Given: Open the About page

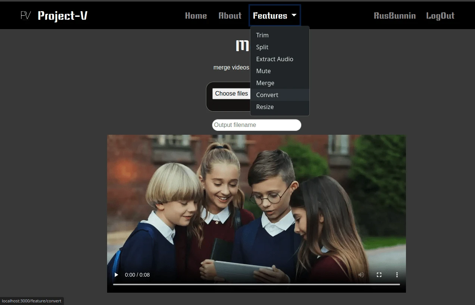Looking at the screenshot, I should point(230,16).
